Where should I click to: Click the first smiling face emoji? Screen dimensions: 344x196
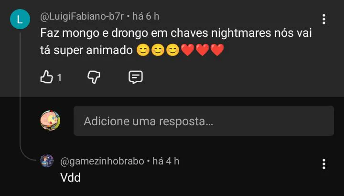tap(143, 50)
